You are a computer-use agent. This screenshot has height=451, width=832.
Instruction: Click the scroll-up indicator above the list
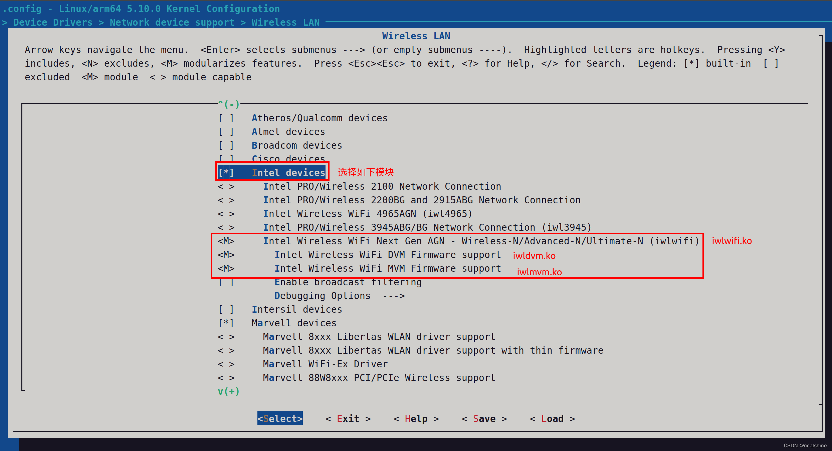pos(229,104)
